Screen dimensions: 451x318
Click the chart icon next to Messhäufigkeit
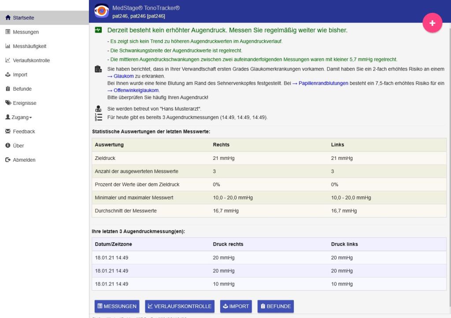pos(7,46)
